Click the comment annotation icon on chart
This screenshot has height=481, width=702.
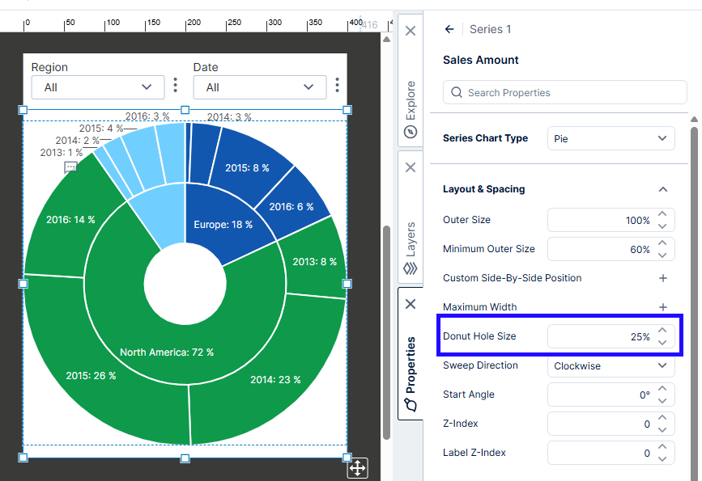(x=70, y=167)
